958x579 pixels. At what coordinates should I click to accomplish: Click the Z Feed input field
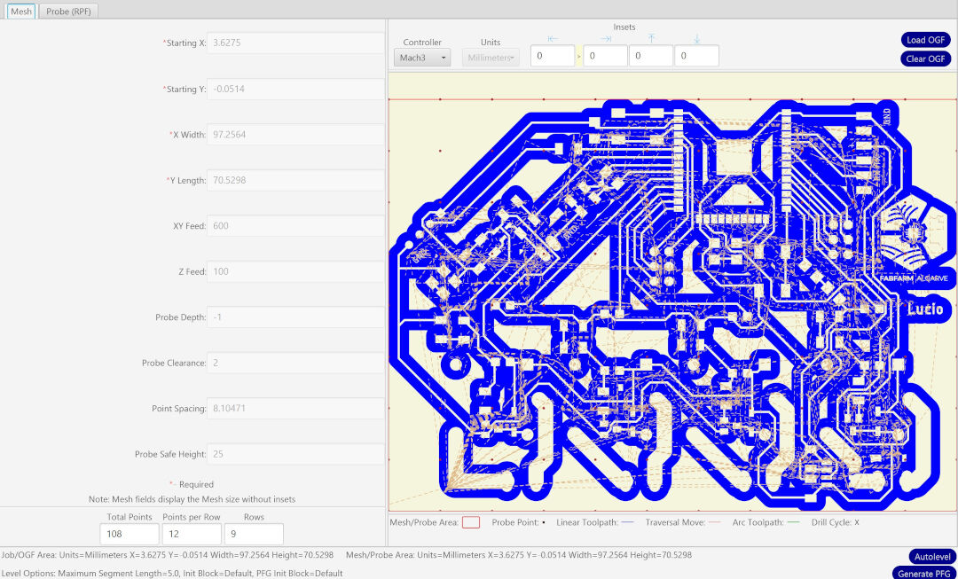(295, 271)
